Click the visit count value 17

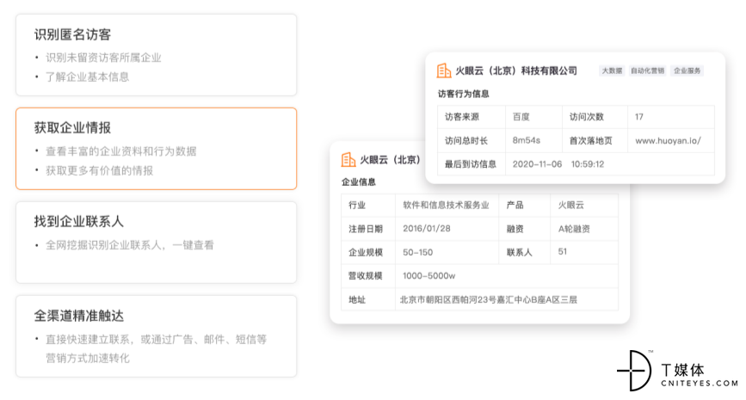click(x=639, y=117)
